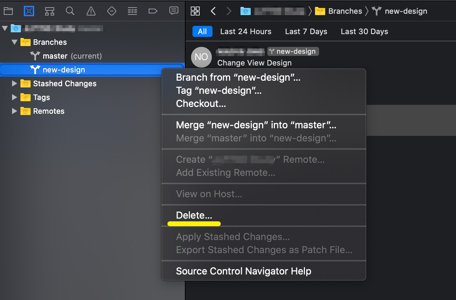456x300 pixels.
Task: Open the Debug navigator icon
Action: point(132,11)
